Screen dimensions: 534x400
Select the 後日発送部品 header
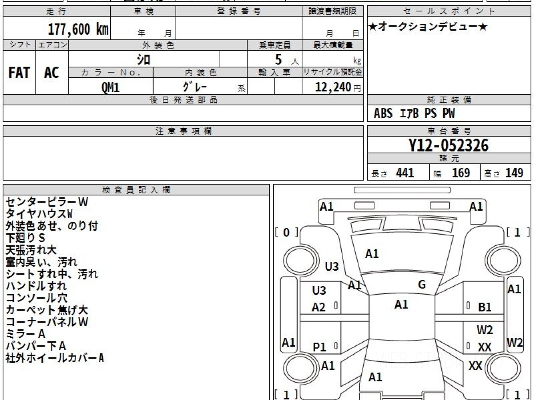183,100
